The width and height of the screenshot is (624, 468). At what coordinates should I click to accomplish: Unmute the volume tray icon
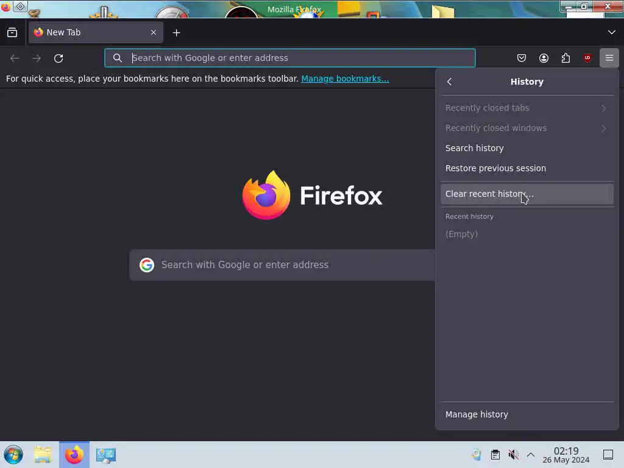pyautogui.click(x=513, y=455)
